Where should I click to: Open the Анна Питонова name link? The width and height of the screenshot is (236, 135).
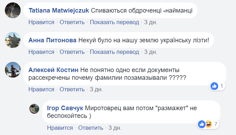point(52,40)
